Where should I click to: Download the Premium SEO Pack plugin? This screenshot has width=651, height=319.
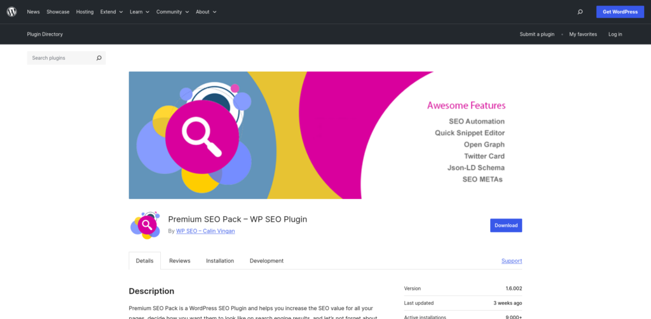pos(505,225)
